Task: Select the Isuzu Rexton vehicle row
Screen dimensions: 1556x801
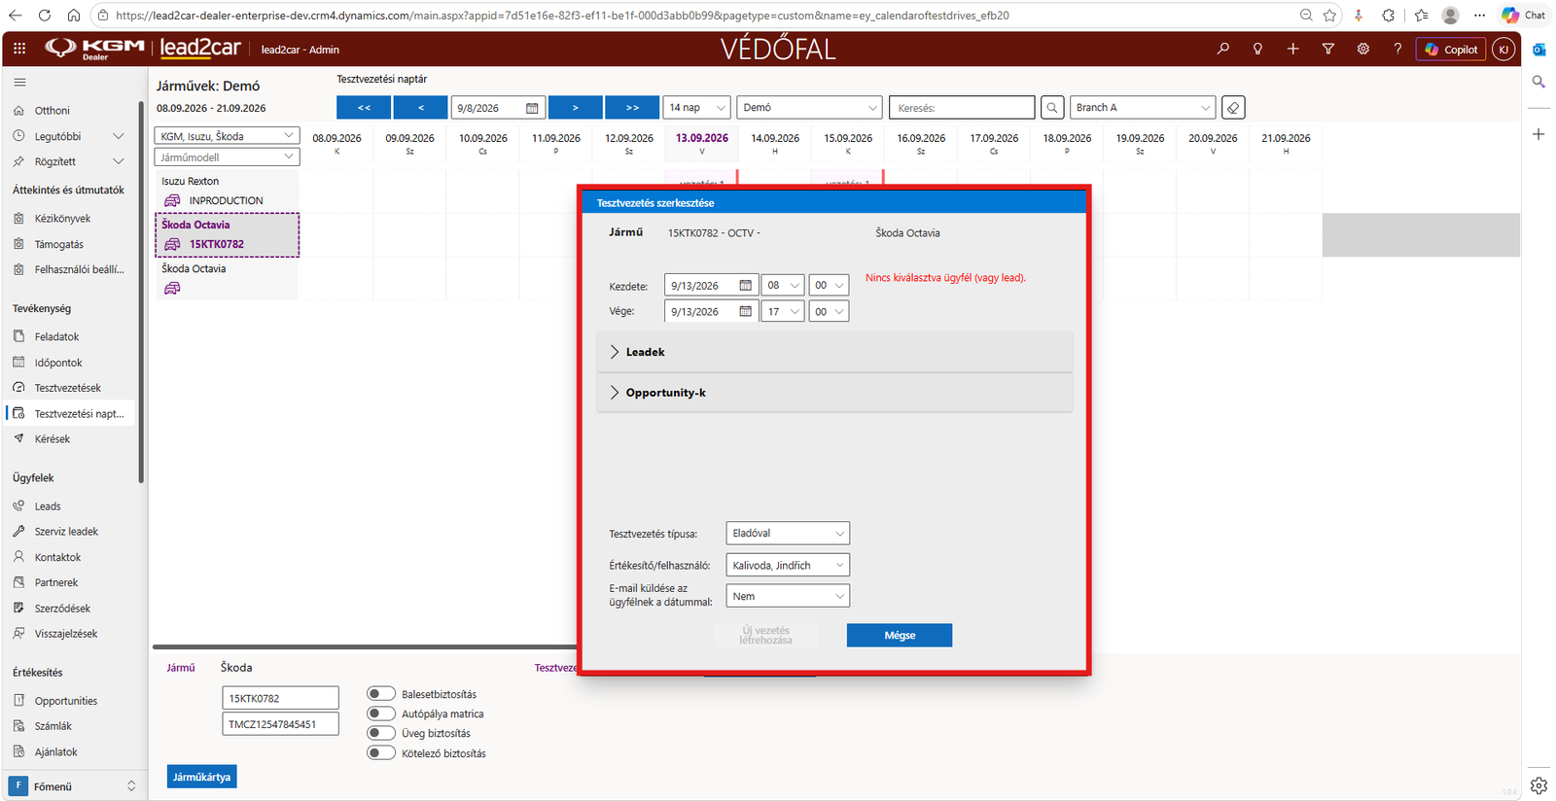Action: pos(227,191)
